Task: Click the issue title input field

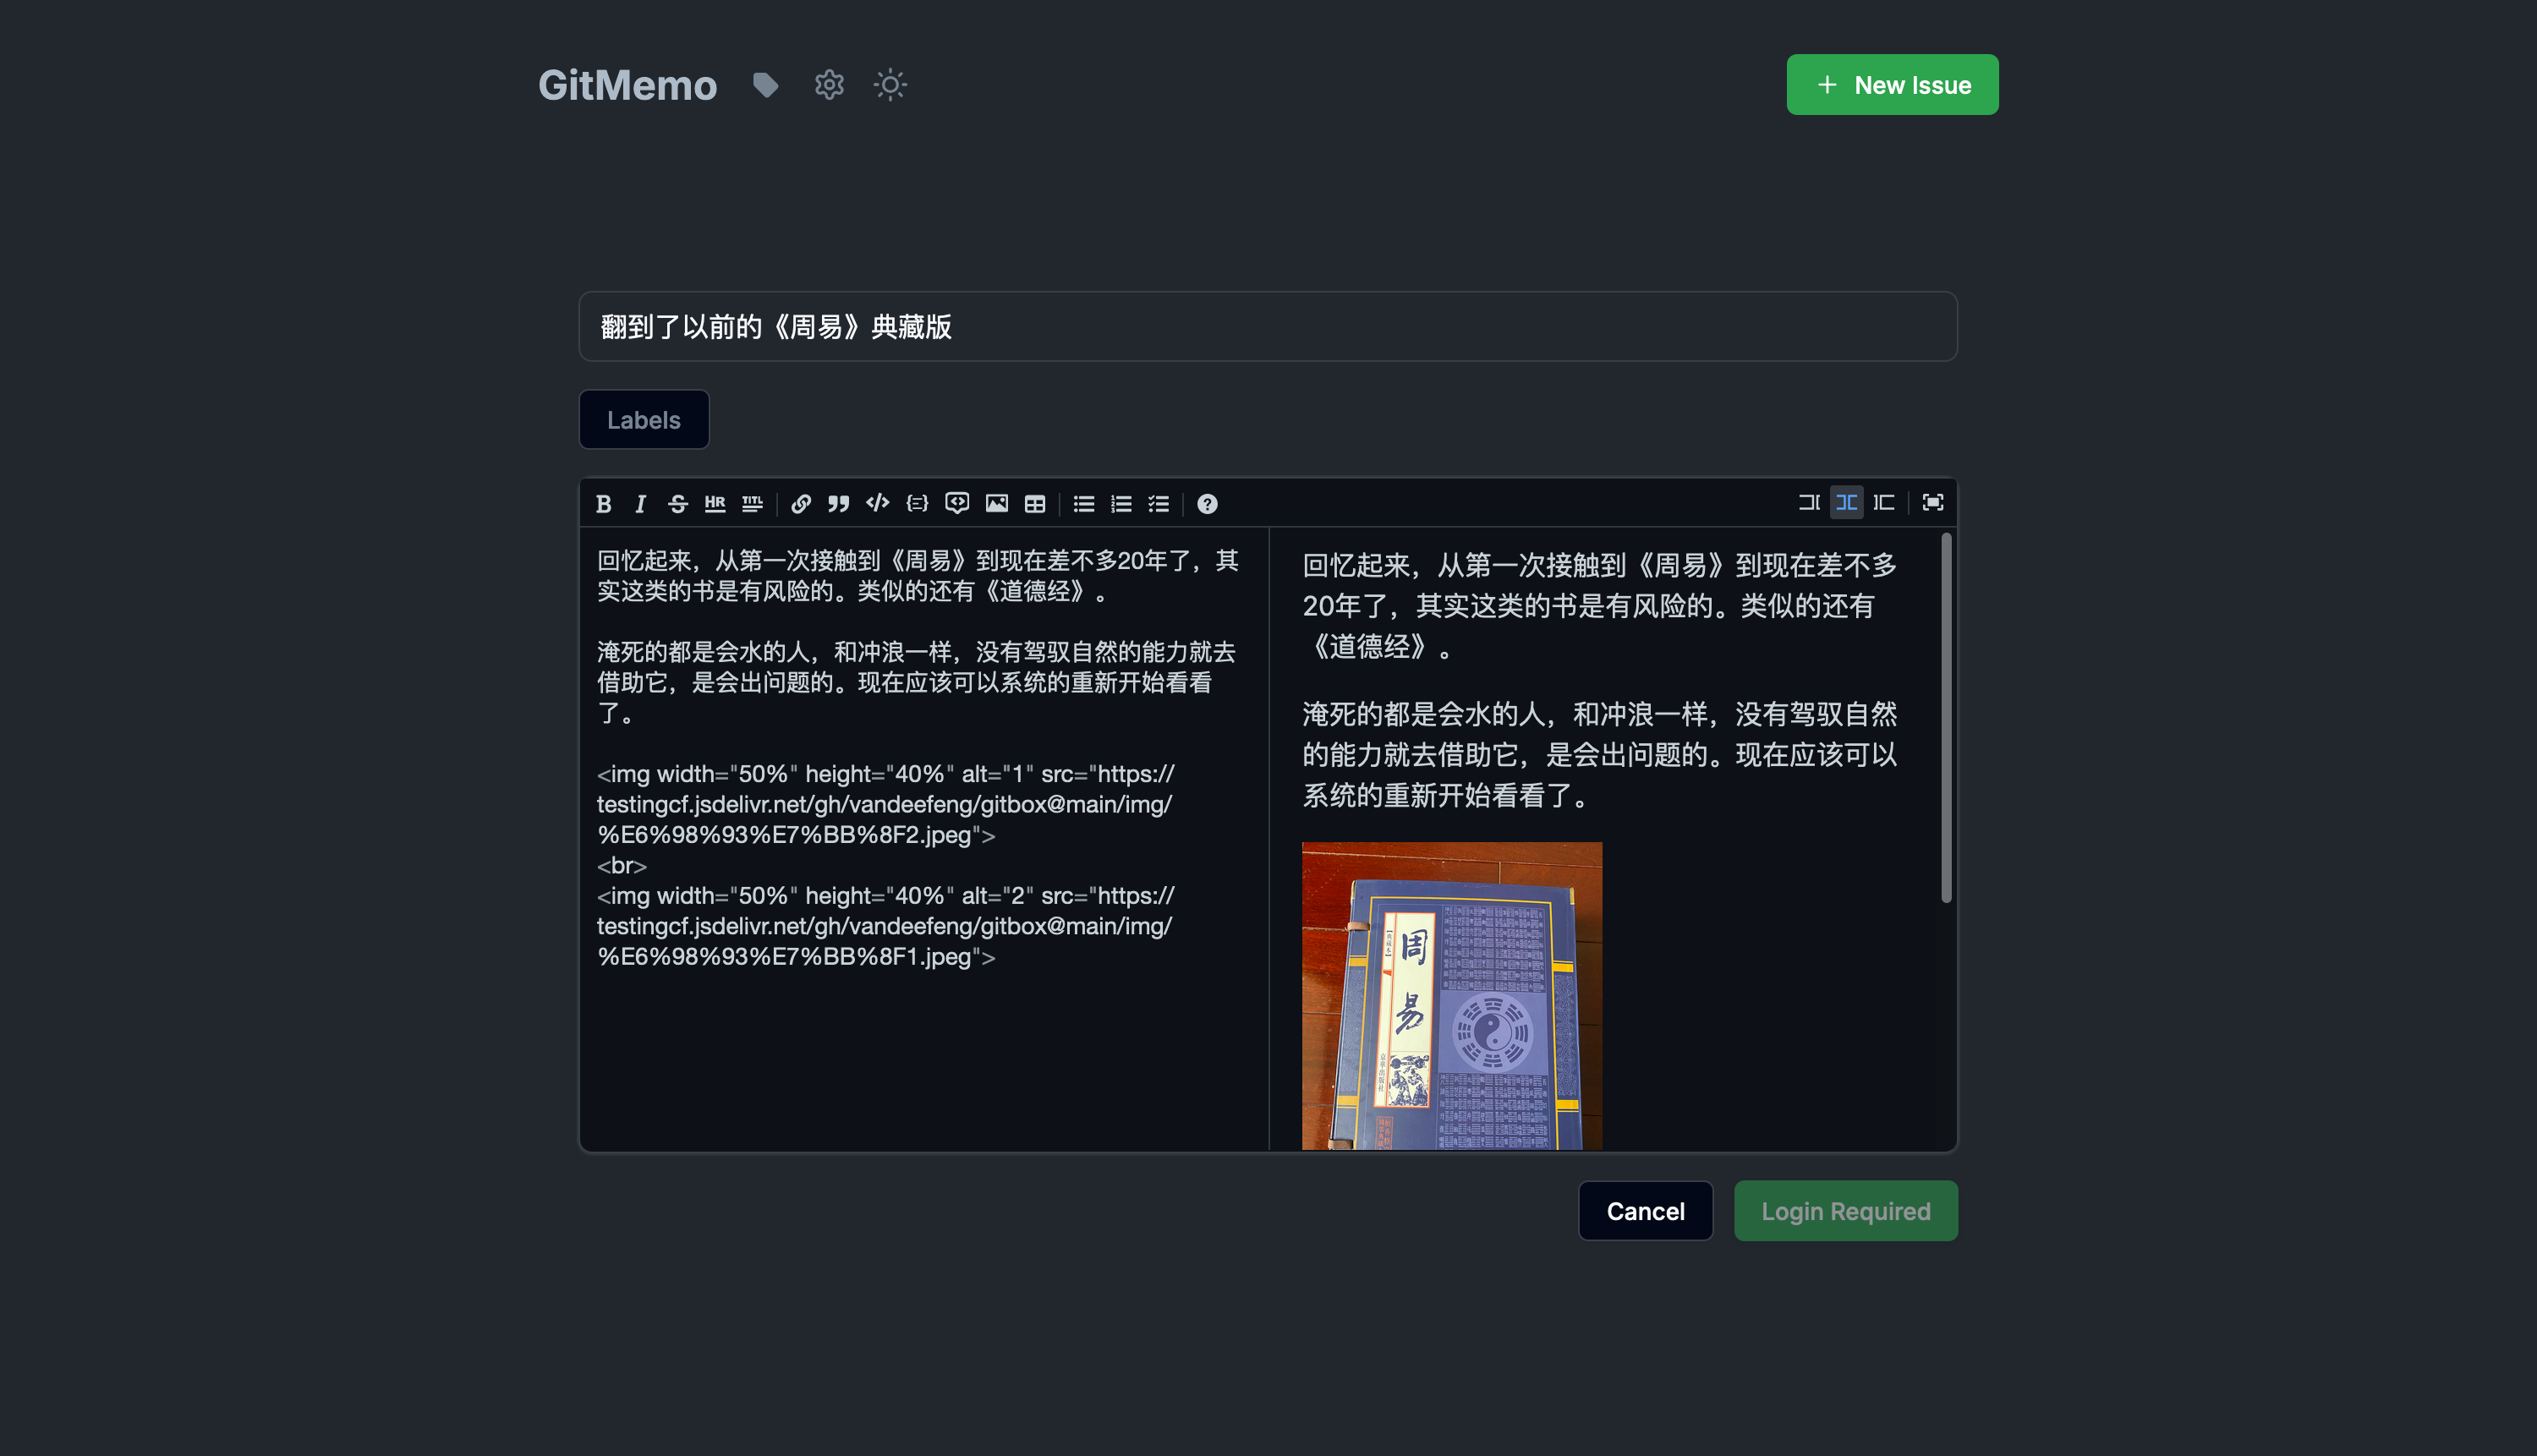Action: (1267, 326)
